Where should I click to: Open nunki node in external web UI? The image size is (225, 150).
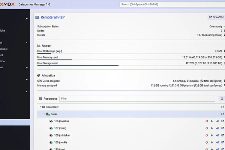coord(222,114)
